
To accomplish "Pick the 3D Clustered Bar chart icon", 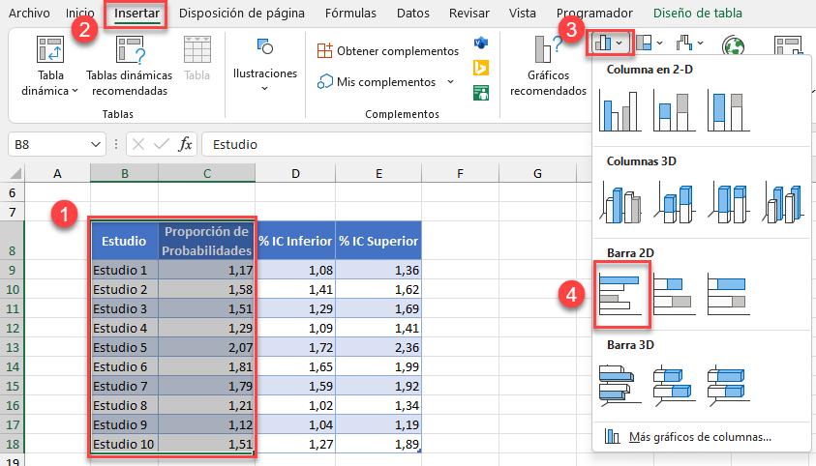I will [620, 386].
